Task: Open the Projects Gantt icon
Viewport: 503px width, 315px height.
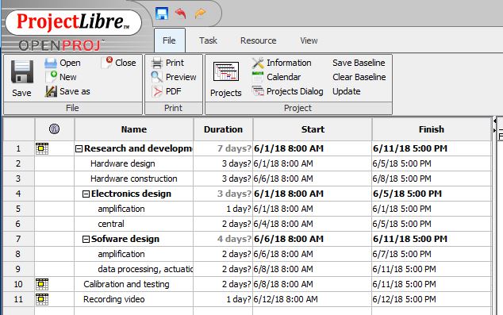Action: (x=226, y=71)
